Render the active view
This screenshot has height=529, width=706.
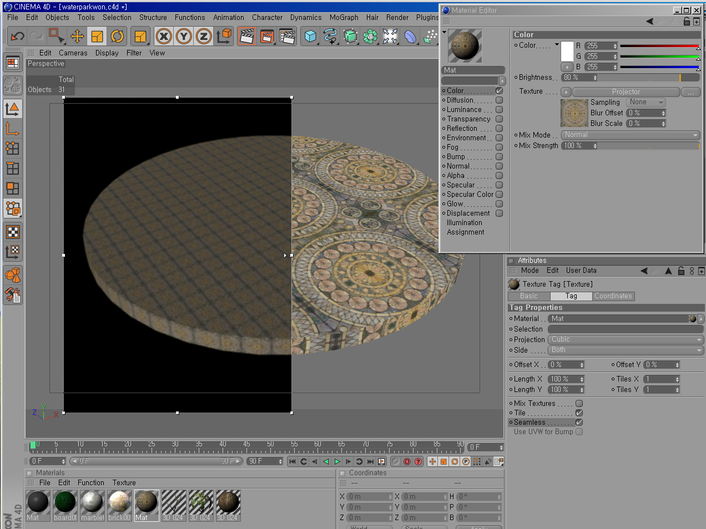click(x=246, y=37)
